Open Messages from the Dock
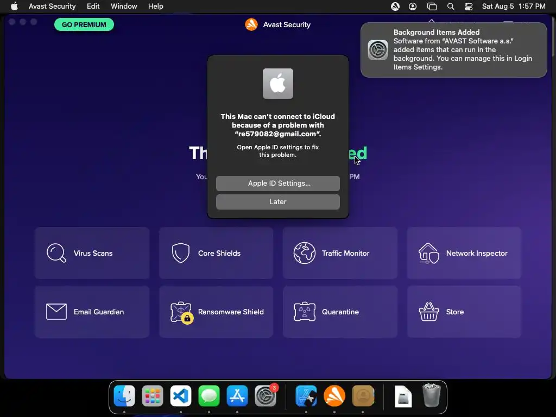Viewport: 556px width, 417px height. click(x=209, y=396)
